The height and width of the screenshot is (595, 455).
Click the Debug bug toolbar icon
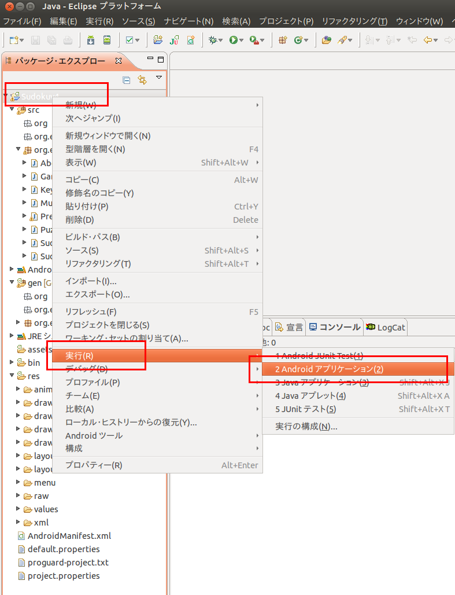click(213, 40)
